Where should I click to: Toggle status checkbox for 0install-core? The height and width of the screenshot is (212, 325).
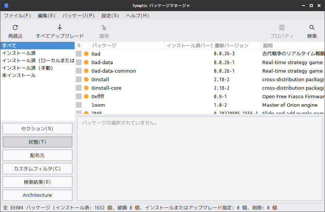79,88
